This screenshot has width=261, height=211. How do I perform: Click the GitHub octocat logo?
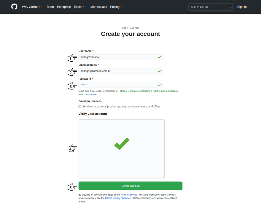(x=14, y=7)
